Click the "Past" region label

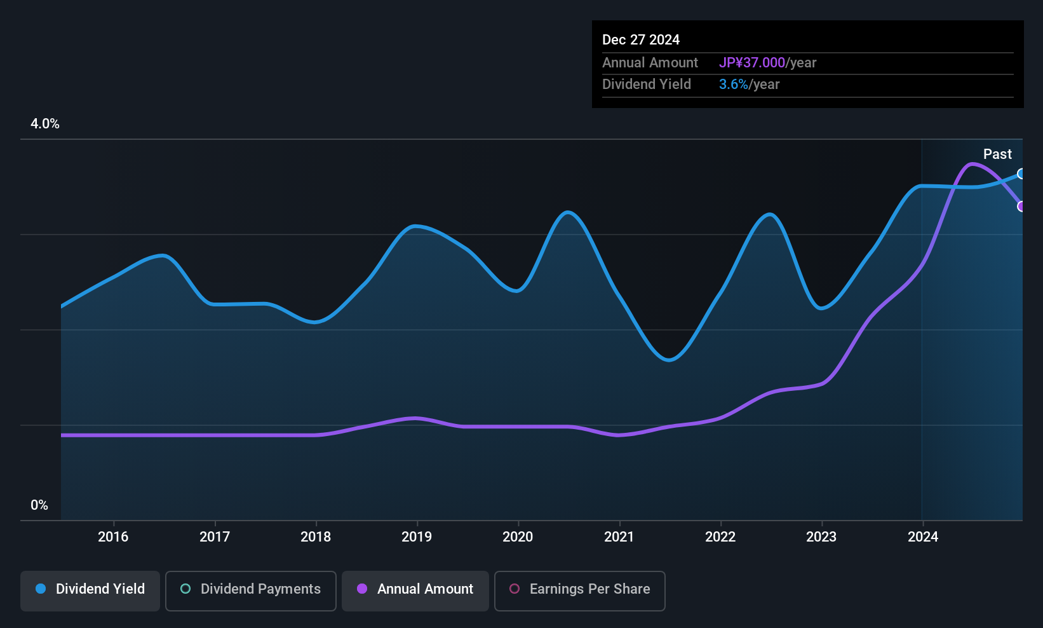997,154
